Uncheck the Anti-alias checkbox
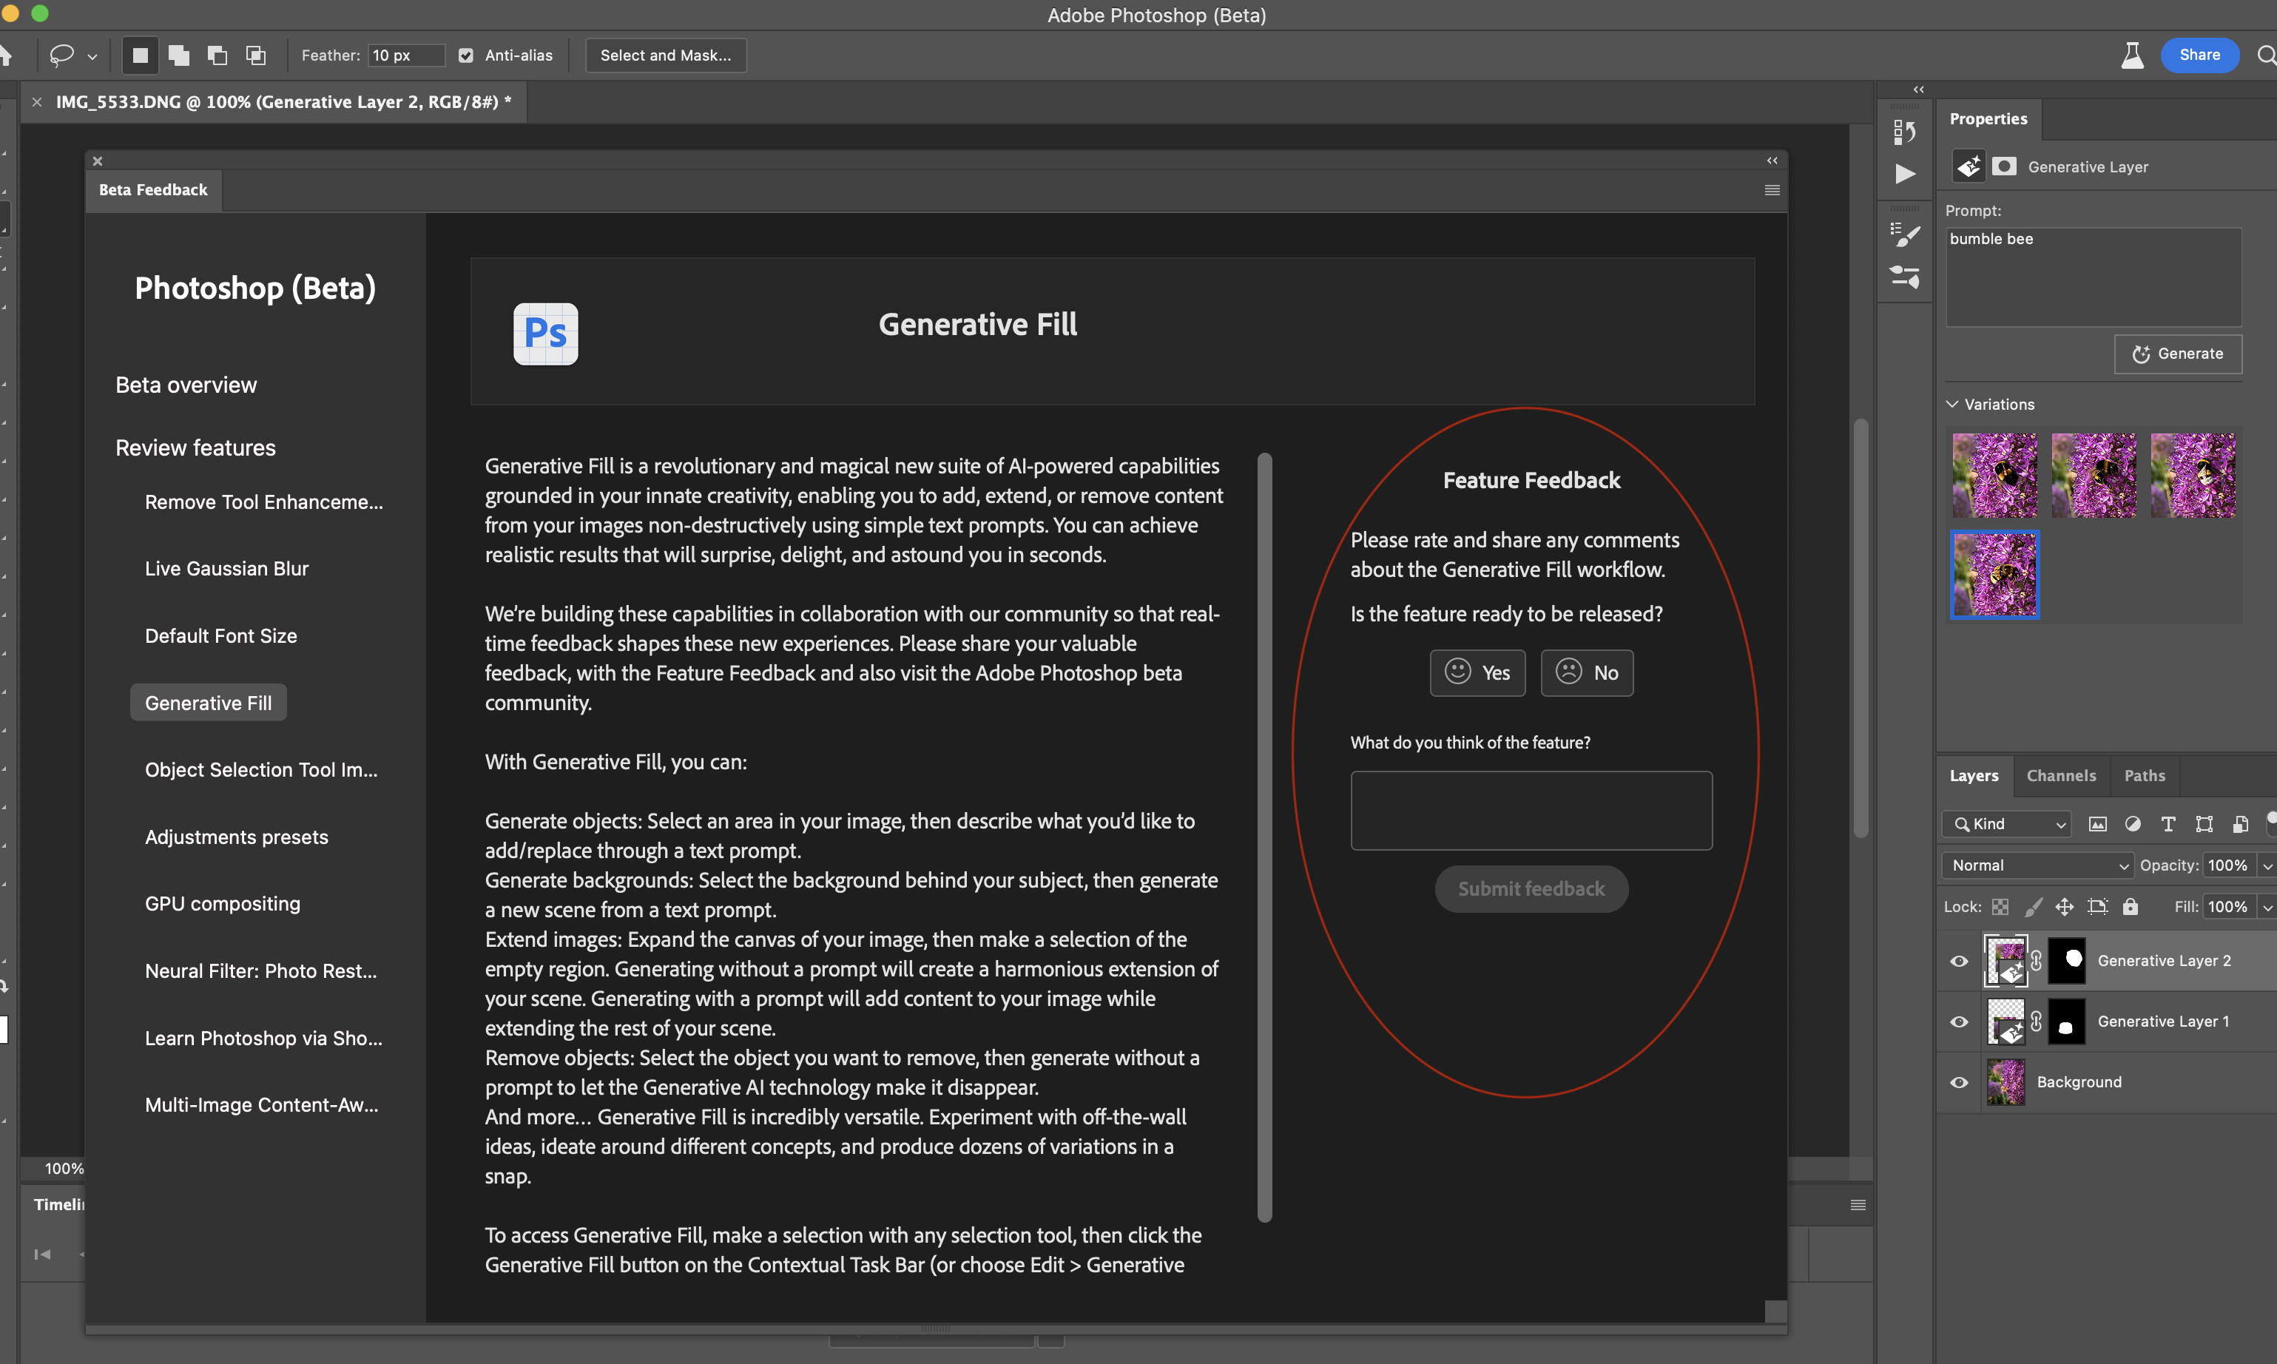 [466, 55]
